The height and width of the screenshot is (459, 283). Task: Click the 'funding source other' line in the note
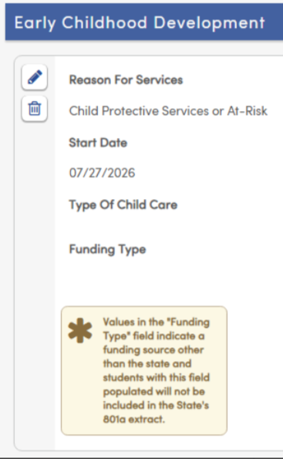coord(153,349)
